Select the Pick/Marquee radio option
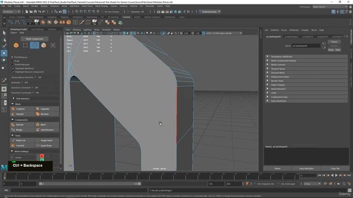The image size is (353, 198). pos(12,57)
